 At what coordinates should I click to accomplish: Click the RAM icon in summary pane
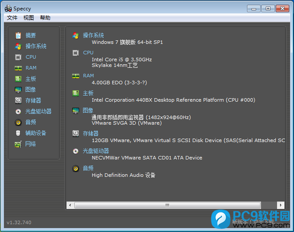76,76
